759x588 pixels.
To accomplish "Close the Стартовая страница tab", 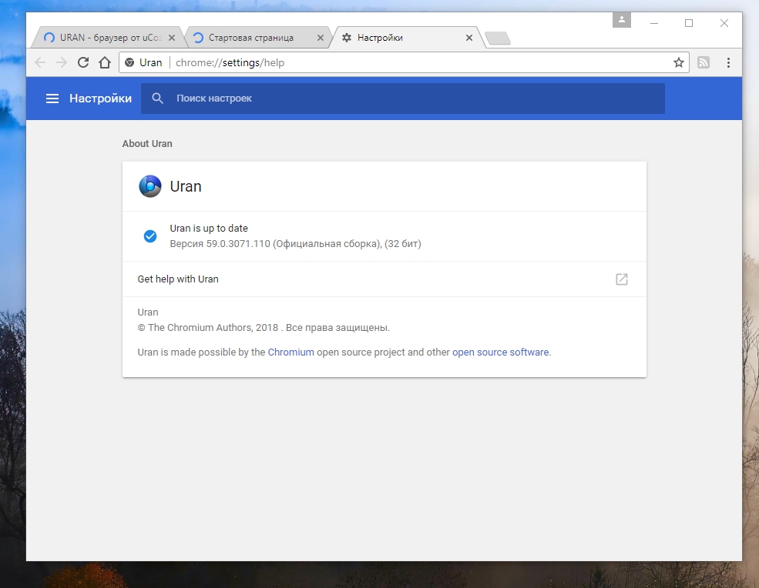I will point(321,38).
